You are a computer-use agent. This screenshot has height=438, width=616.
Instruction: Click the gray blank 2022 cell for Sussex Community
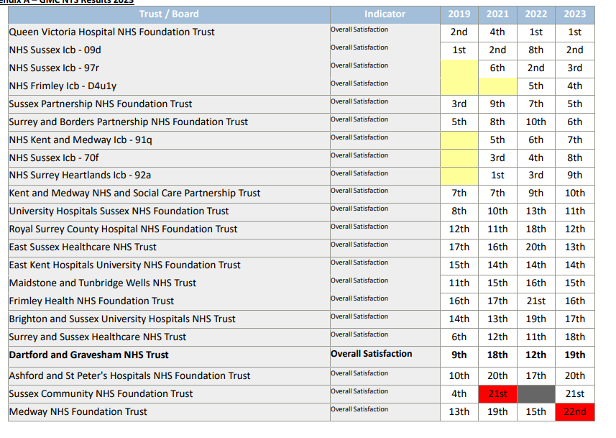(535, 393)
